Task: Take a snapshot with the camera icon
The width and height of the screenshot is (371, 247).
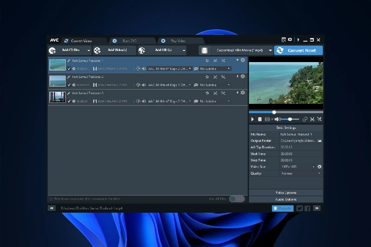Action: [x=268, y=120]
